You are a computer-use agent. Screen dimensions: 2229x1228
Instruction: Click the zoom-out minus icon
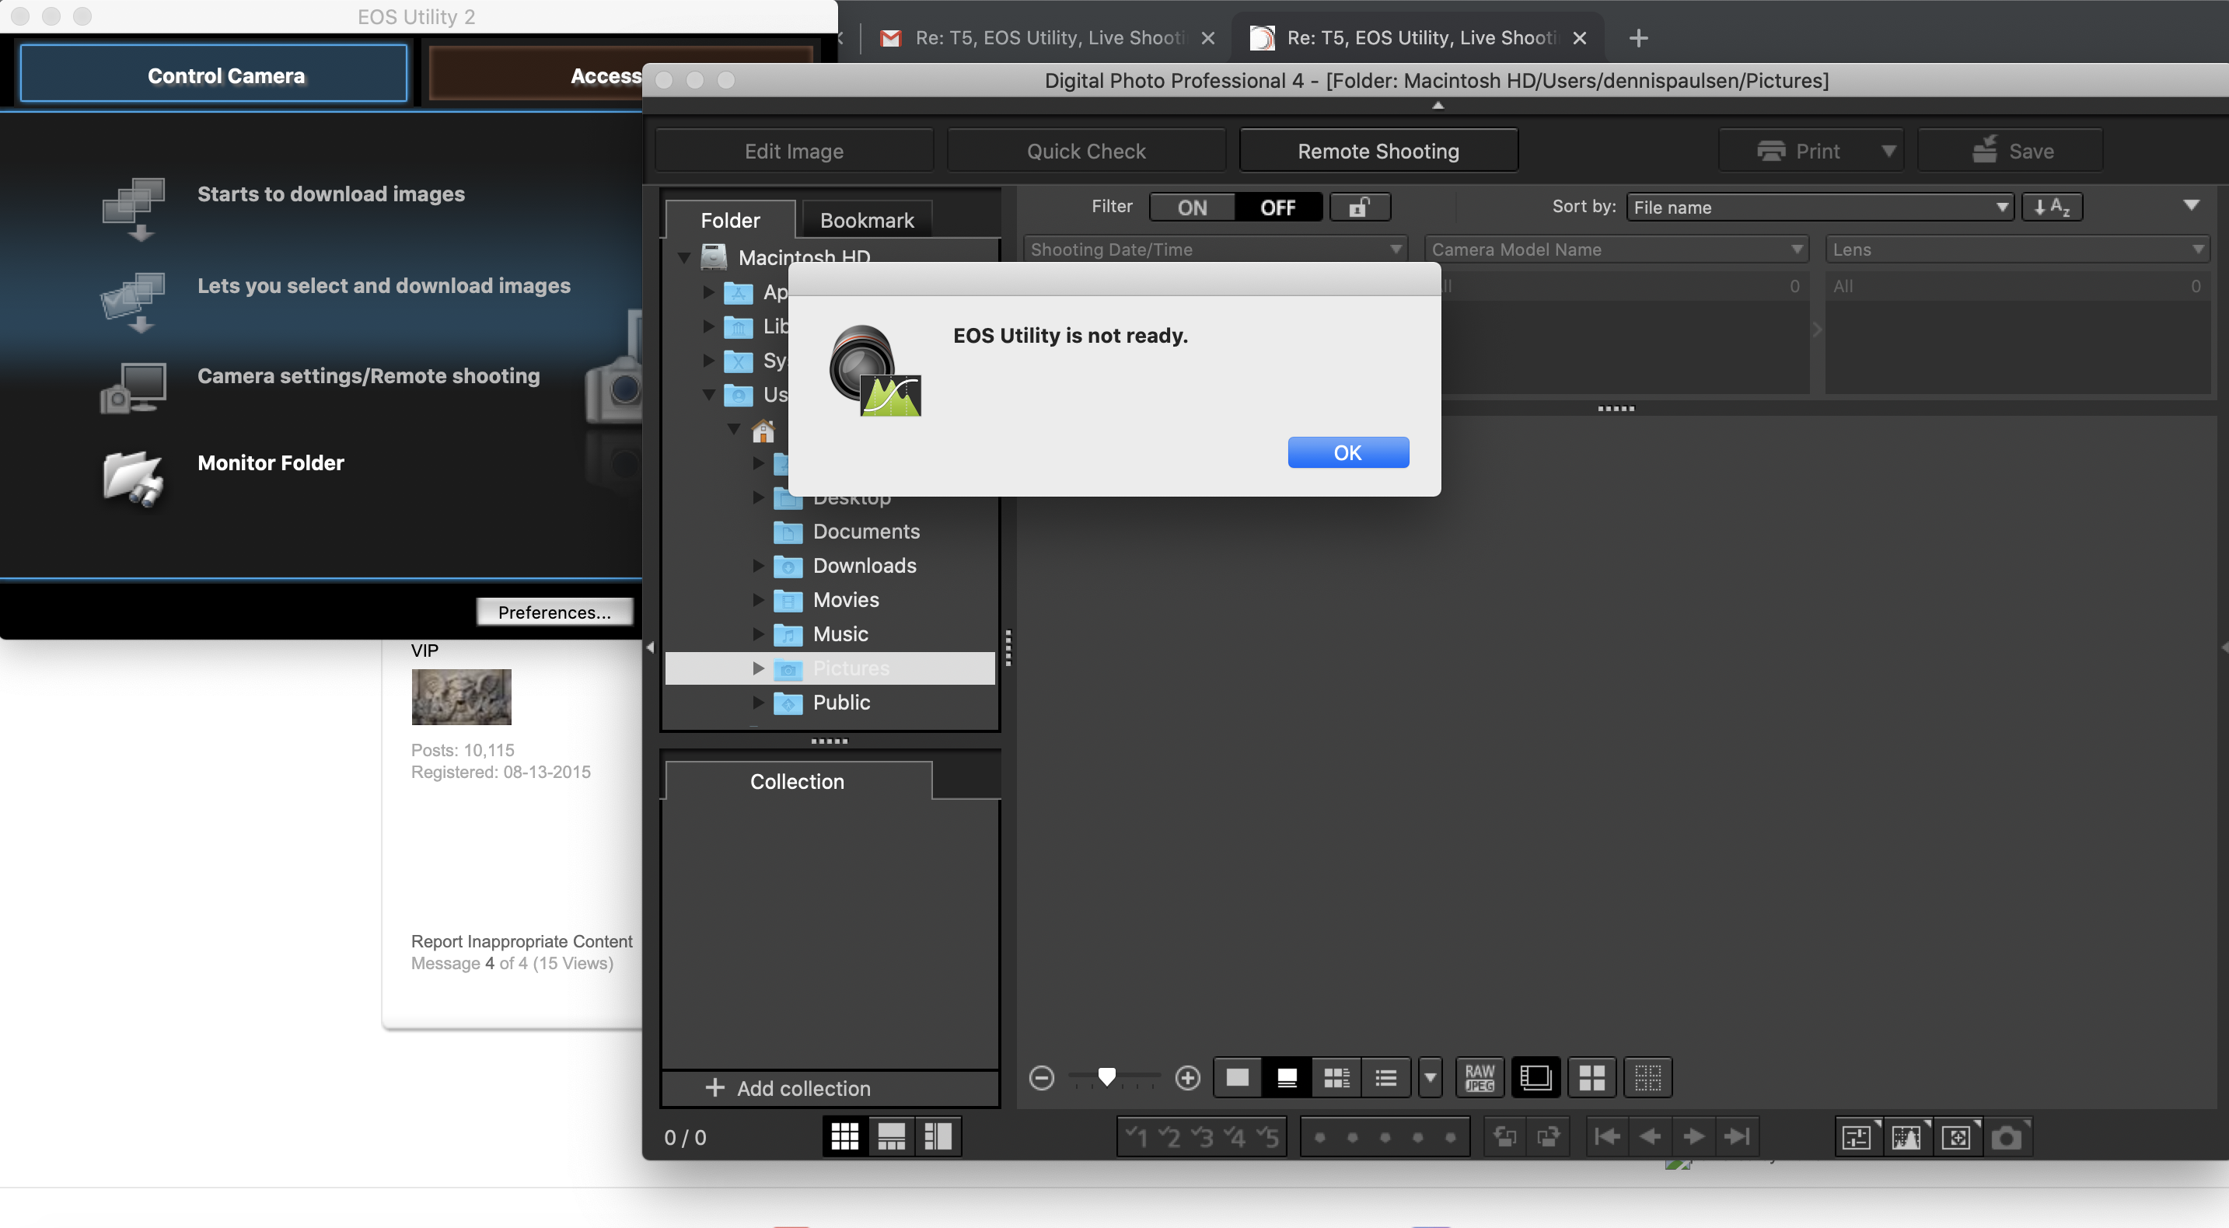(1042, 1077)
